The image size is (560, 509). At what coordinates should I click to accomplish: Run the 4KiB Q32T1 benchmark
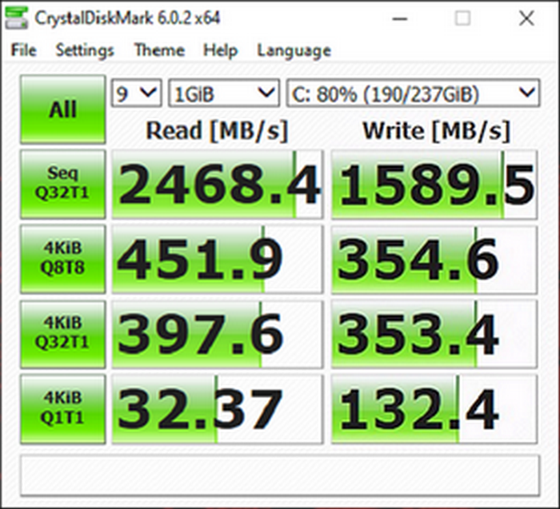click(62, 335)
